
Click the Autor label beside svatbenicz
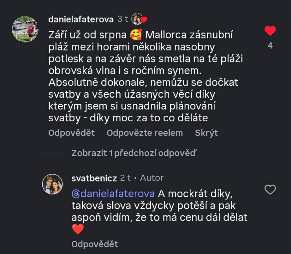[152, 178]
